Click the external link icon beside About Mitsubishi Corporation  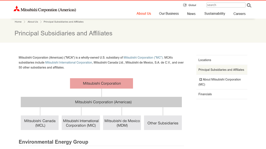[200, 79]
